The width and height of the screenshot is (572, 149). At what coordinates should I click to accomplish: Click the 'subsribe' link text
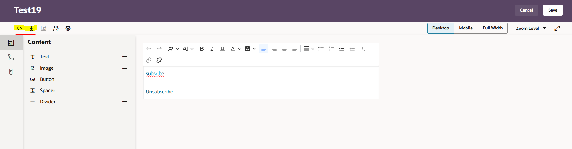155,74
